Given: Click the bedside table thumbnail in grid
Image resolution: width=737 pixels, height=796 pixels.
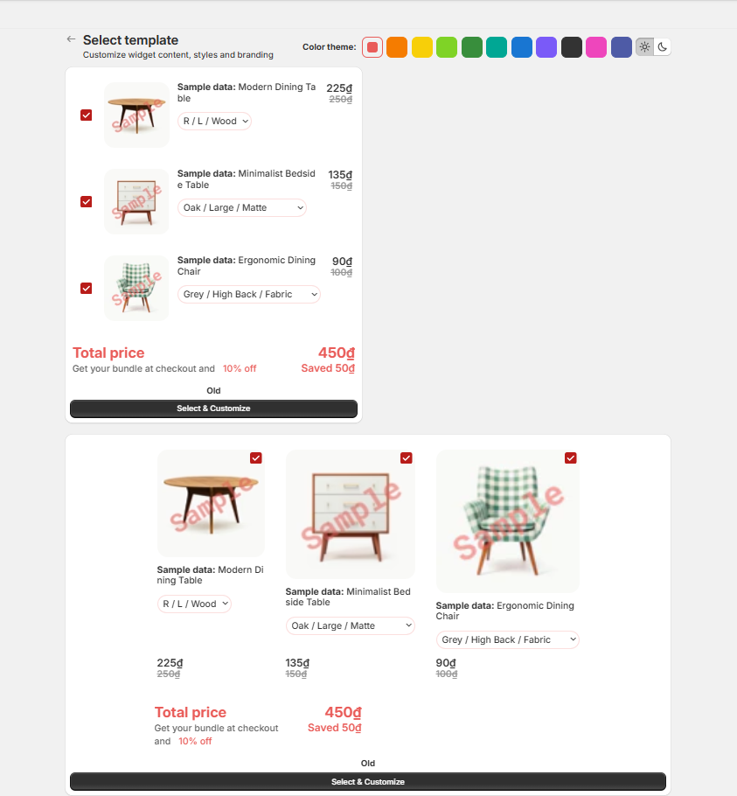Looking at the screenshot, I should [350, 514].
